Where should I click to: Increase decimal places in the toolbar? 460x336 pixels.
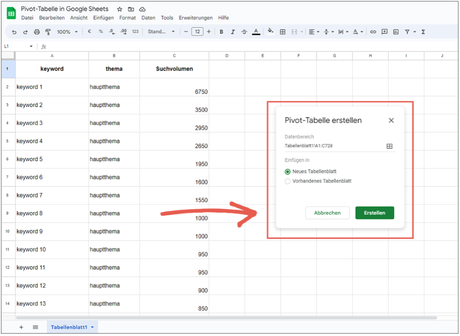[x=124, y=32]
